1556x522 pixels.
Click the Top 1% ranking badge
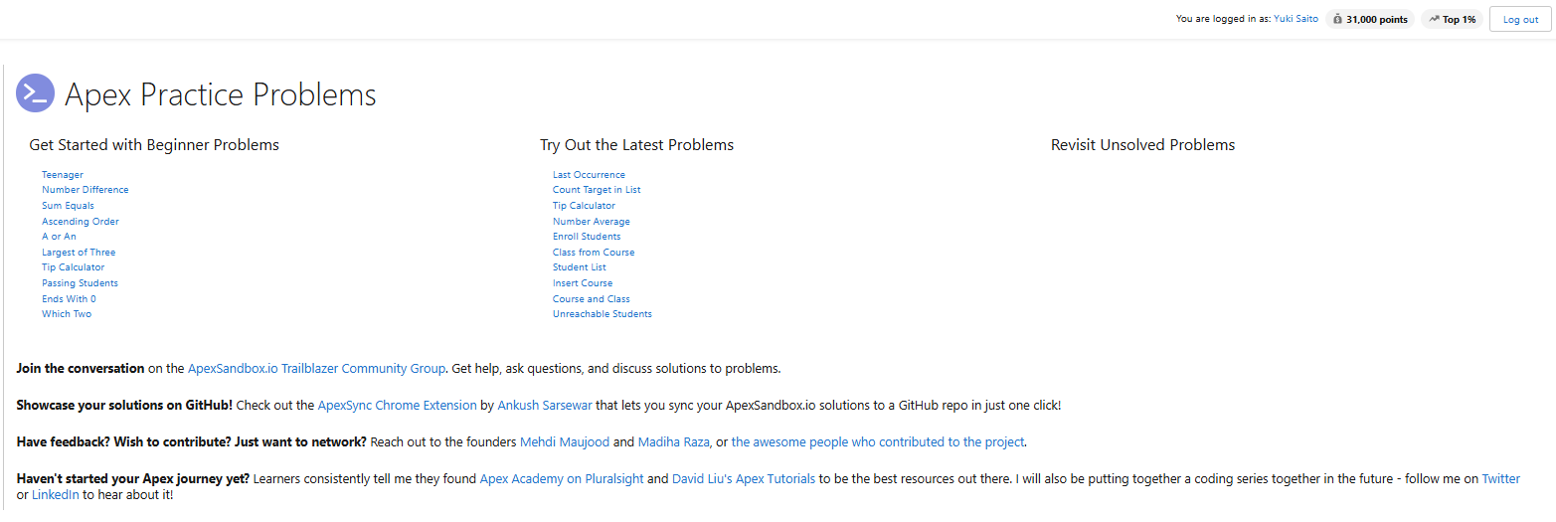(x=1452, y=19)
